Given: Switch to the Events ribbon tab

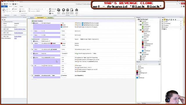Looking at the screenshot, I should [21, 6].
